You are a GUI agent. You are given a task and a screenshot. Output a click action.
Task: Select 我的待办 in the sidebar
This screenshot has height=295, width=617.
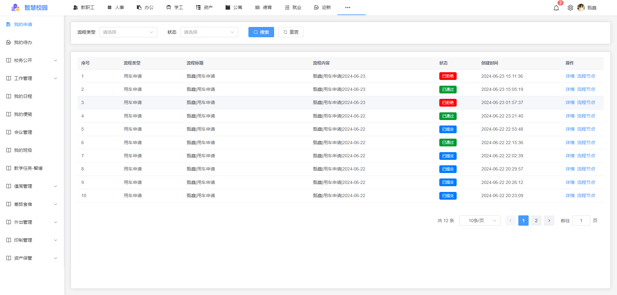coord(23,42)
